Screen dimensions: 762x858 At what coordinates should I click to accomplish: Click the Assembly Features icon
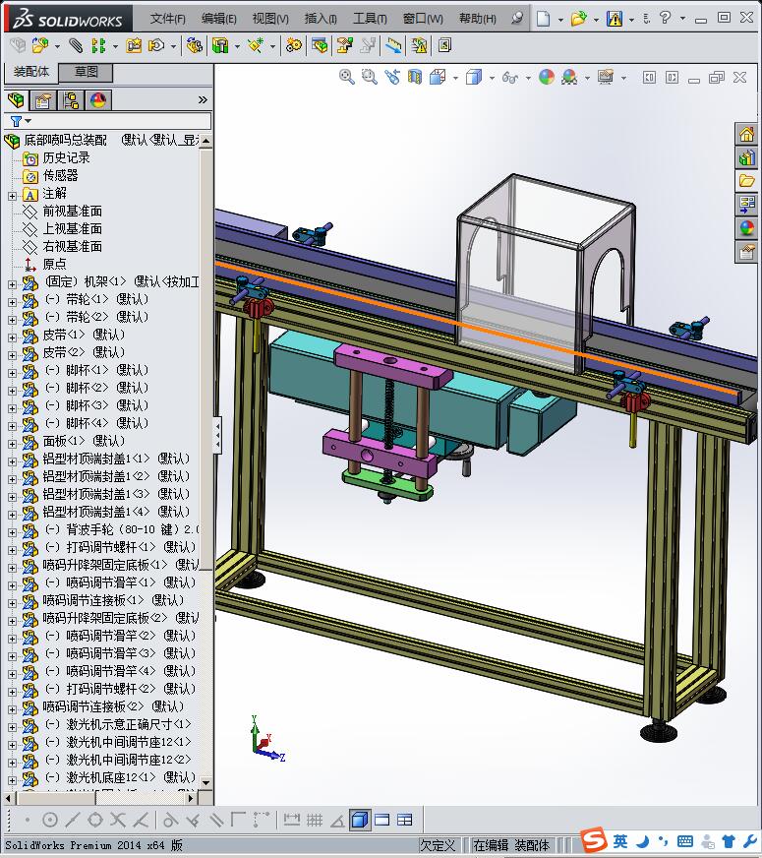[x=220, y=45]
